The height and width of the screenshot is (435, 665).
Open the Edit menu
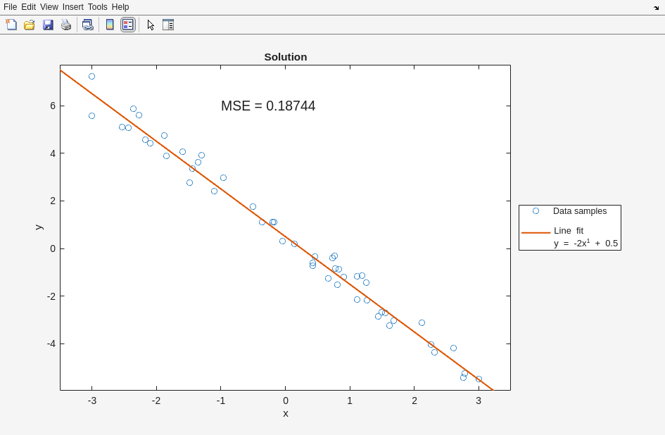pyautogui.click(x=28, y=7)
